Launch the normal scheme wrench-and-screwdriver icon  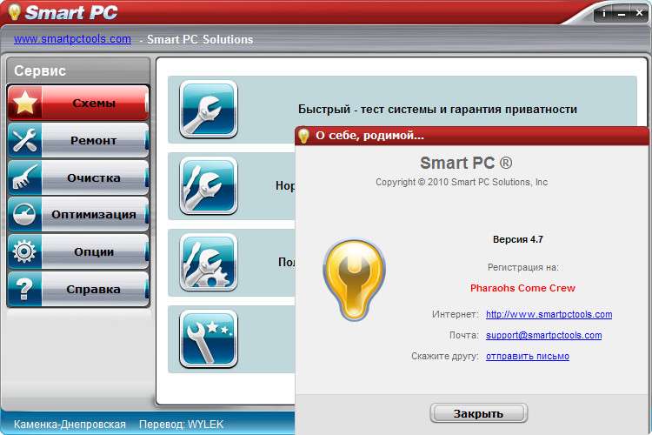click(209, 185)
